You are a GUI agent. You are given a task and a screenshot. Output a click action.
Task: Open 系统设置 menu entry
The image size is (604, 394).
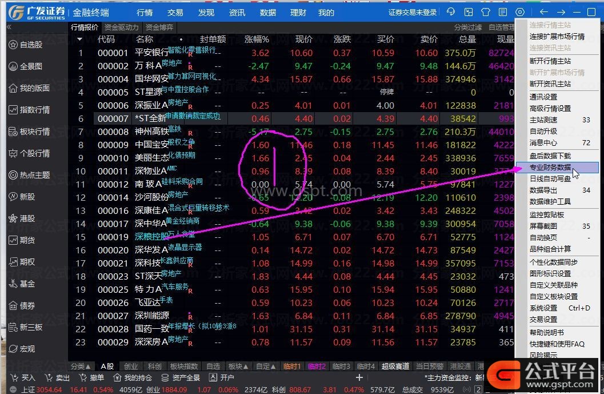coord(543,308)
